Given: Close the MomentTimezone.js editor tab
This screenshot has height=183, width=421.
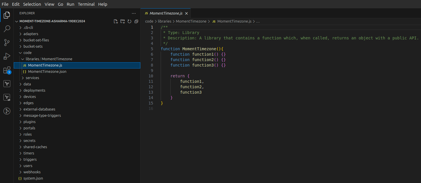Looking at the screenshot, I should point(186,13).
